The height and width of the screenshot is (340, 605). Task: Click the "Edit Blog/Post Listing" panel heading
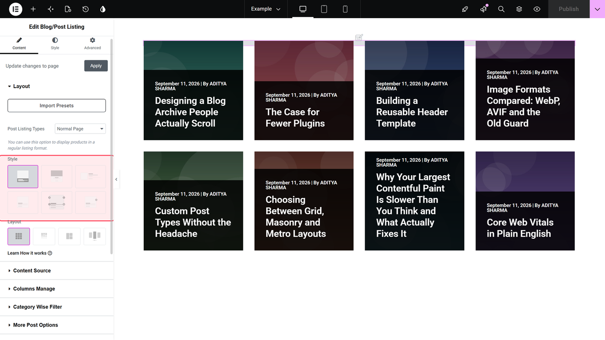(x=56, y=27)
